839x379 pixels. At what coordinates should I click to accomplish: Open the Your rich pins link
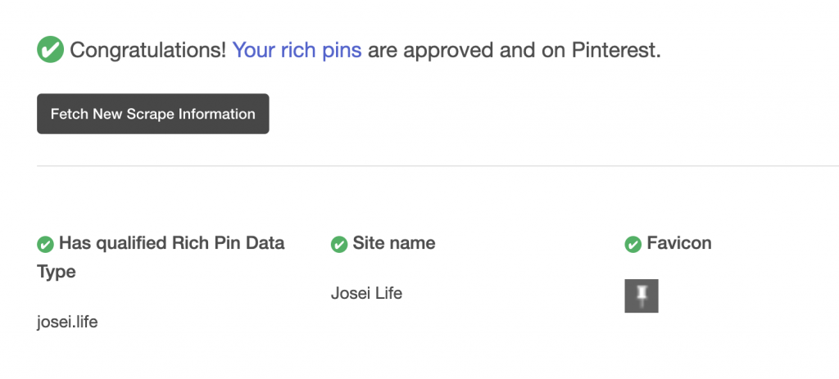[297, 50]
